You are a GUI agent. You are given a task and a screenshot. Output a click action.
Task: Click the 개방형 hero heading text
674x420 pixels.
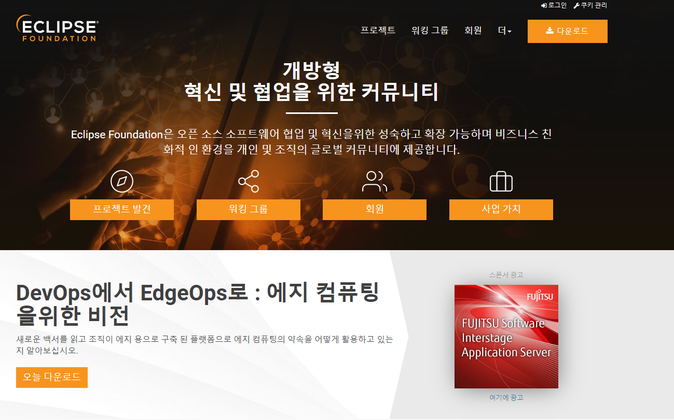coord(312,70)
